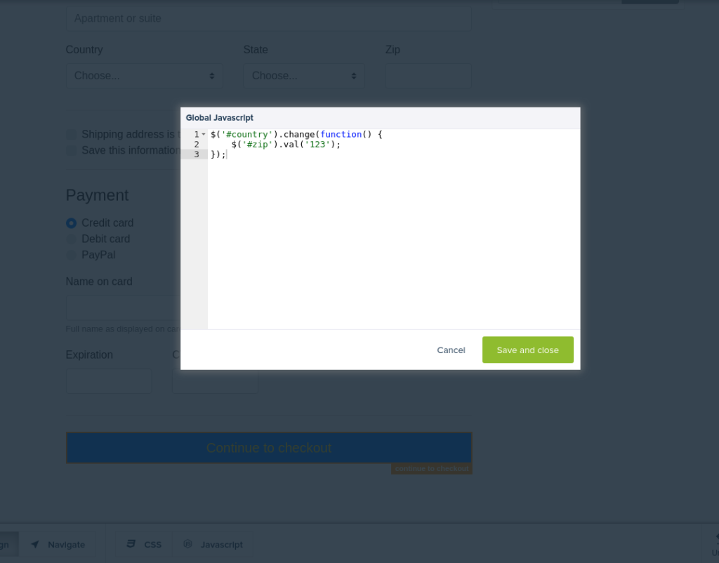
Task: Open the State dropdown
Action: (x=303, y=75)
